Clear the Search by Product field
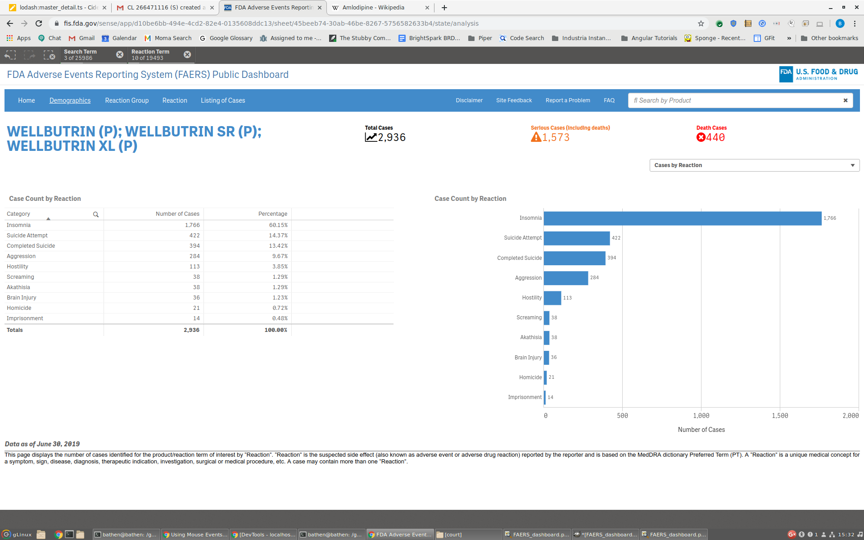Screen dimensions: 864x540 pos(845,100)
